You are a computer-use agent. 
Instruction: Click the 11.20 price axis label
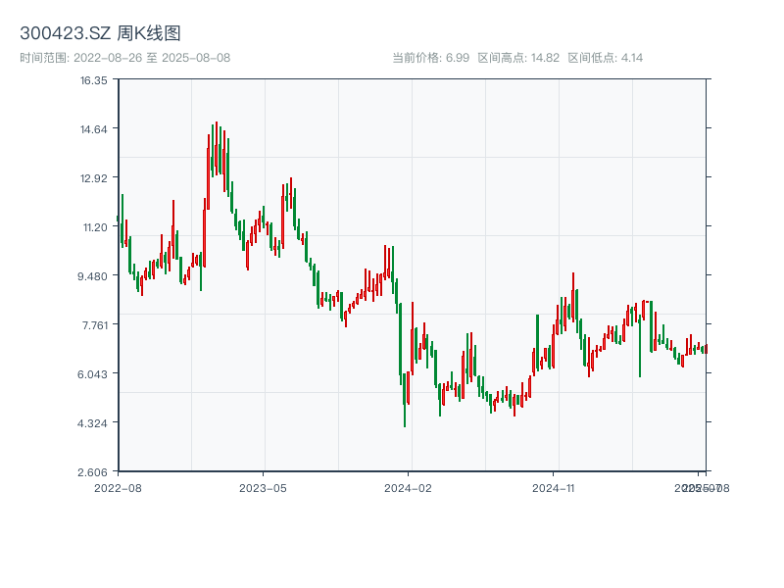click(94, 227)
